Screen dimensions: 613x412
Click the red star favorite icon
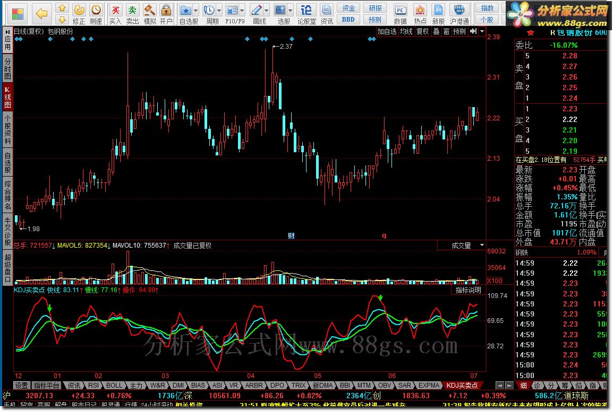[x=530, y=33]
